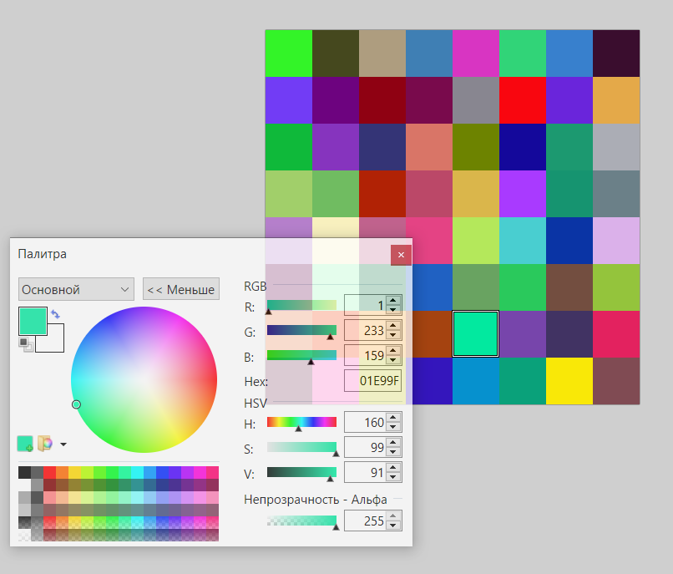Screen dimensions: 673x574
Task: Increase V value with up arrow
Action: [x=393, y=467]
